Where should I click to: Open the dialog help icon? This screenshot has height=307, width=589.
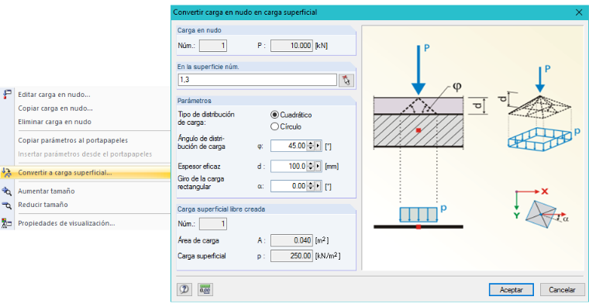coord(184,289)
